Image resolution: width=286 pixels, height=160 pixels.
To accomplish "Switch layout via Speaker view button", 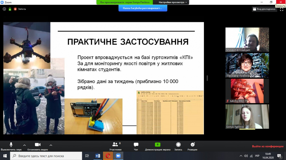I will 264,9.
